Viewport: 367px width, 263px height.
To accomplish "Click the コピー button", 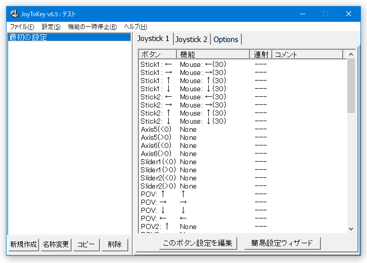I will [86, 245].
